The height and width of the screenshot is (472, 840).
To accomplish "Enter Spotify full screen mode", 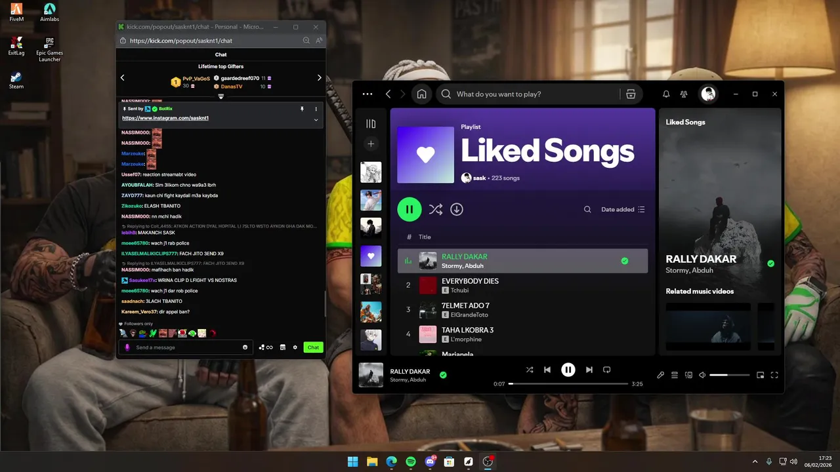I will (x=774, y=375).
